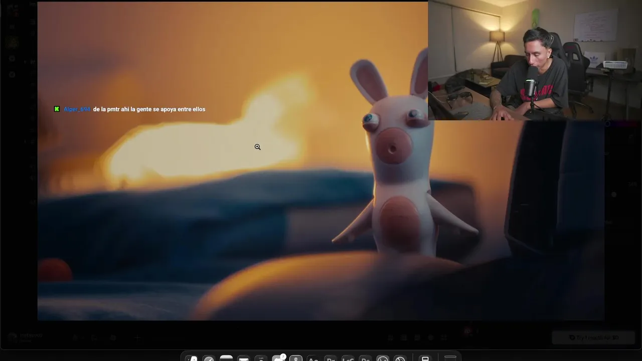Select the streamer webcam overlay
The image size is (642, 361).
tap(535, 60)
